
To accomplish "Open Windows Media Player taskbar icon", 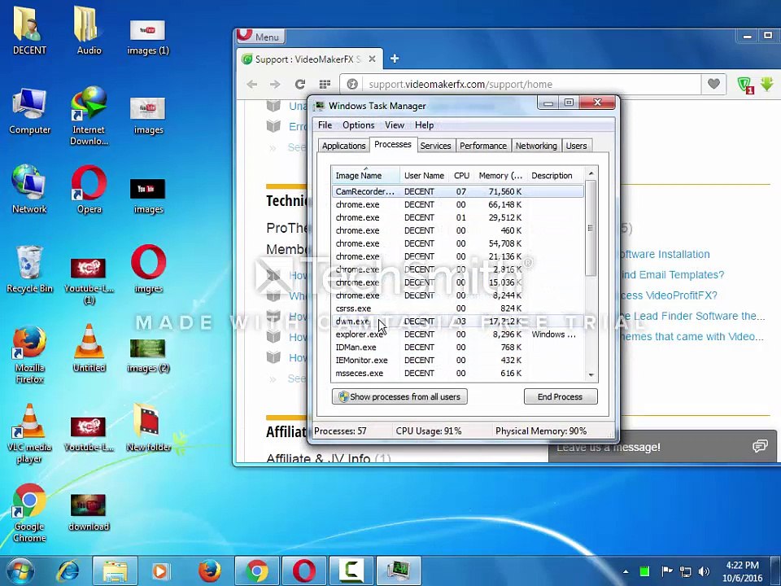I will tap(161, 571).
